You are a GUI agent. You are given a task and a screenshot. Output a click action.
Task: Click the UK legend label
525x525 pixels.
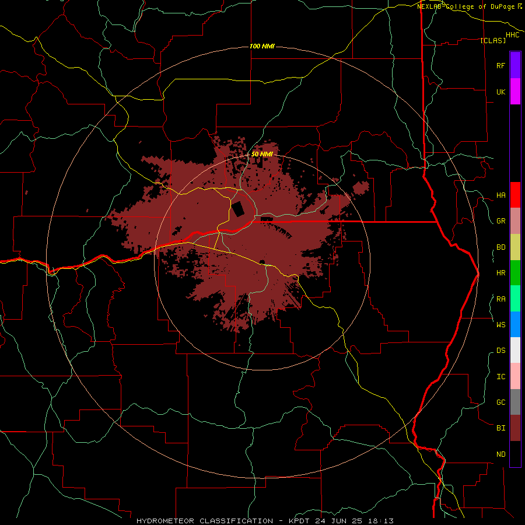click(x=501, y=92)
